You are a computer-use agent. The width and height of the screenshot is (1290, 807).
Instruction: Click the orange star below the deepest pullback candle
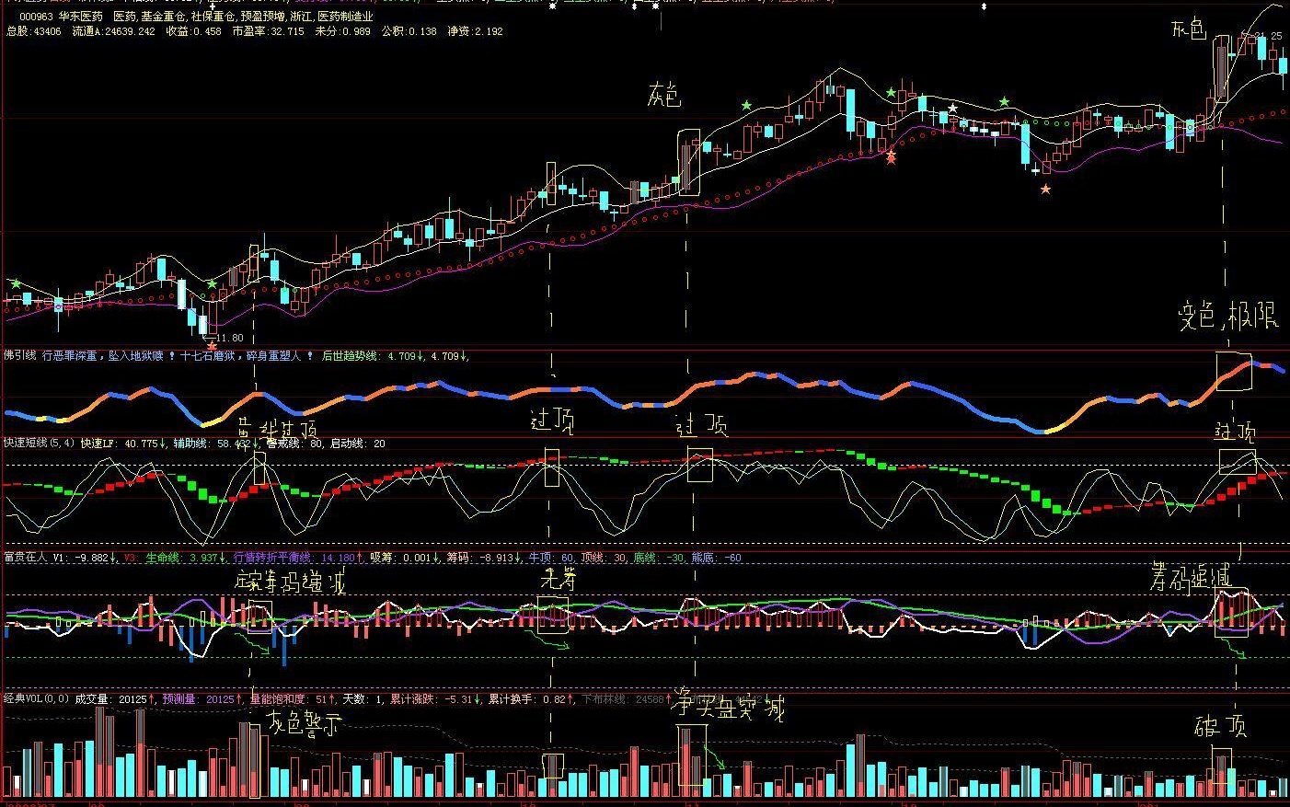1045,189
